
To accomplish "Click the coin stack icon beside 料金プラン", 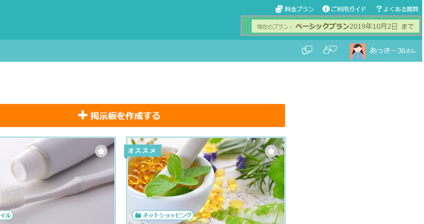I will coord(279,9).
